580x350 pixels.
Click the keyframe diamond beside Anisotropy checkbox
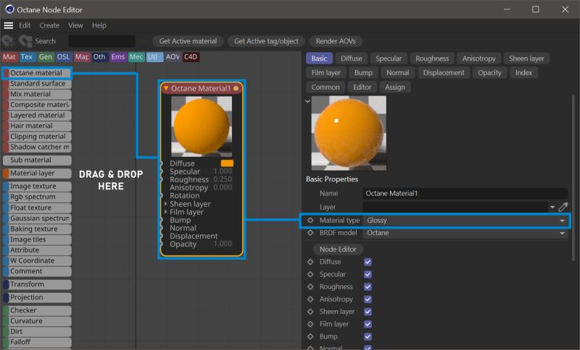coord(310,299)
